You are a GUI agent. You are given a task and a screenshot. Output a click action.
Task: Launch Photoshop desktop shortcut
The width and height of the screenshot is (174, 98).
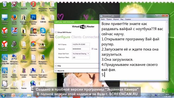[33, 19]
